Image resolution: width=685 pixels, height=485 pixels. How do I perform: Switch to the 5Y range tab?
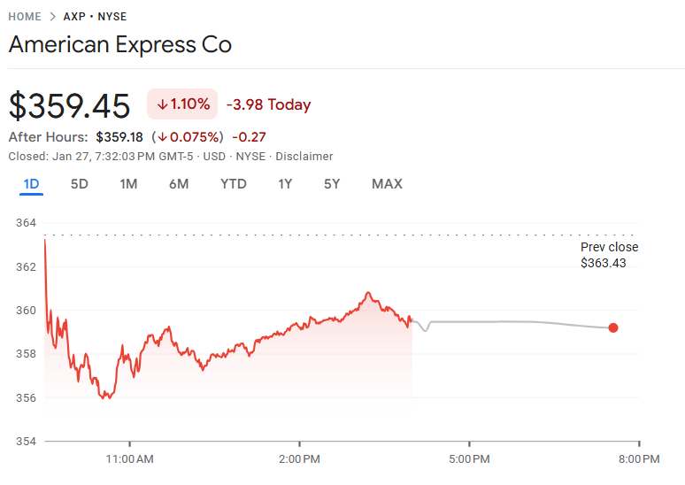pos(332,184)
